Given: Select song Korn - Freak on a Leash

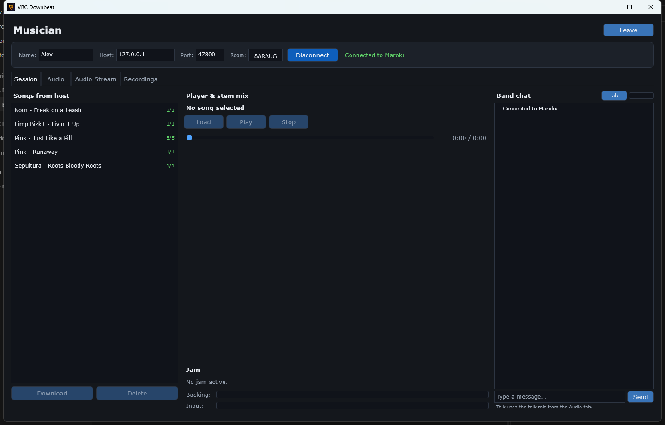Looking at the screenshot, I should pyautogui.click(x=95, y=110).
